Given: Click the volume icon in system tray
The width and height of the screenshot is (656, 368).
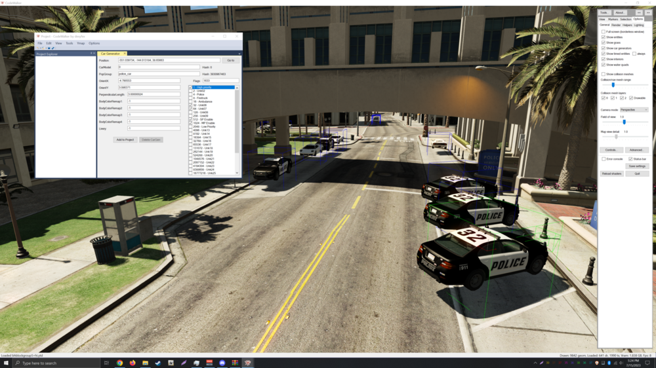Looking at the screenshot, I should pyautogui.click(x=621, y=363).
